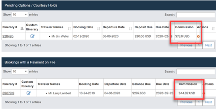The width and height of the screenshot is (216, 109).
Task: Sort Pending Options by Booking Date arrows
Action: click(99, 29)
